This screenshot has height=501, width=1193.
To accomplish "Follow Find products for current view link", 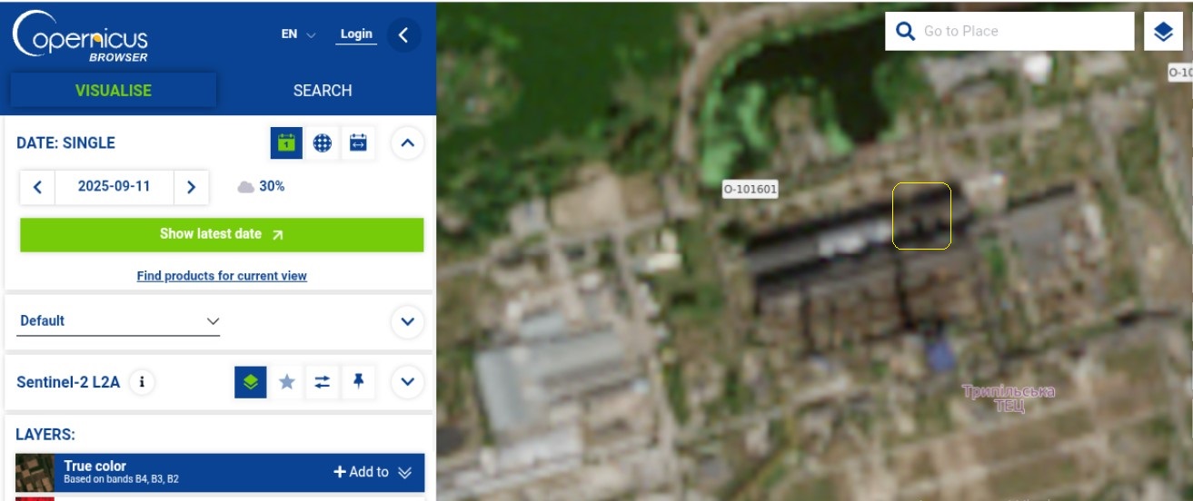I will click(x=222, y=276).
